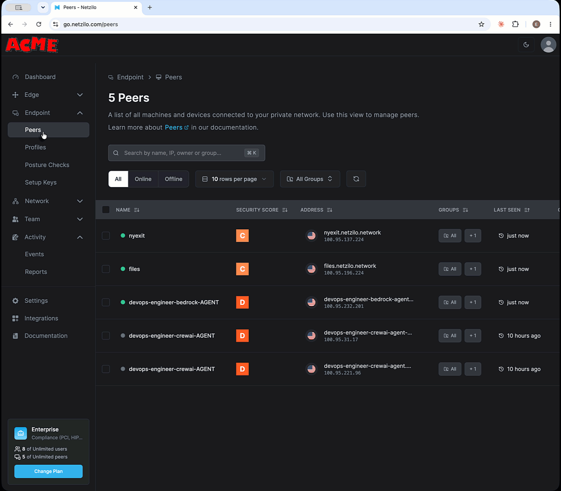
Task: Reload the browser page
Action: click(39, 24)
